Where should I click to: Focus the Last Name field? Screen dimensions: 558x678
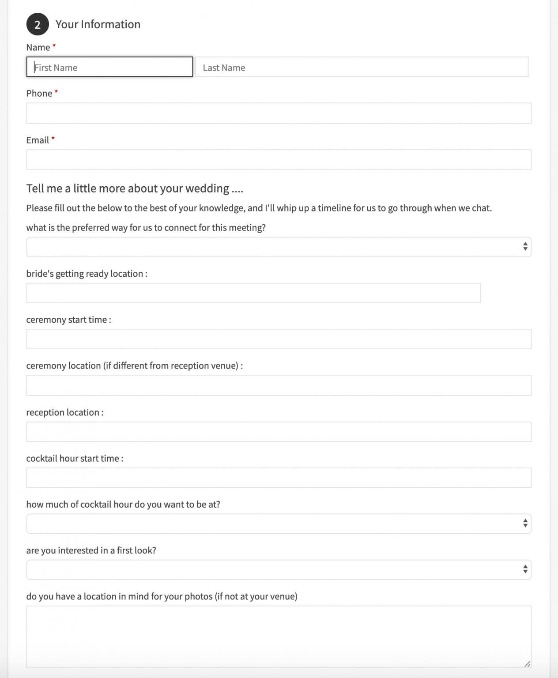coord(362,67)
